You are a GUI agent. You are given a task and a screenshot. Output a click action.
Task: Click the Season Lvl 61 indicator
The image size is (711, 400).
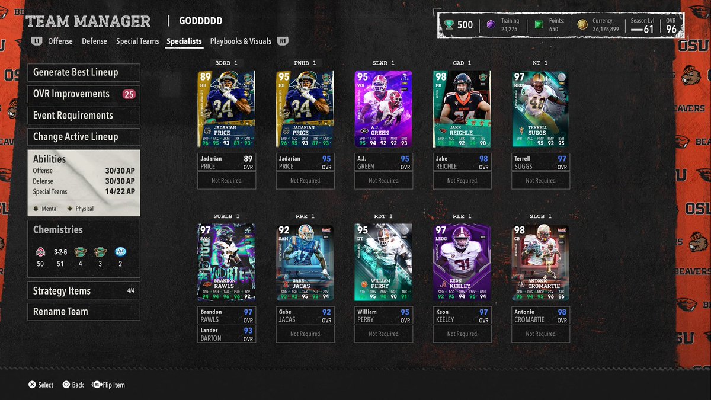[642, 25]
